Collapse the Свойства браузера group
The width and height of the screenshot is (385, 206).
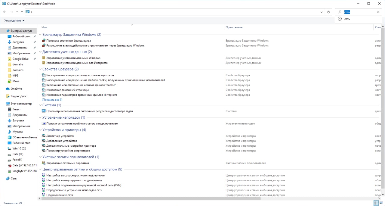(40, 69)
